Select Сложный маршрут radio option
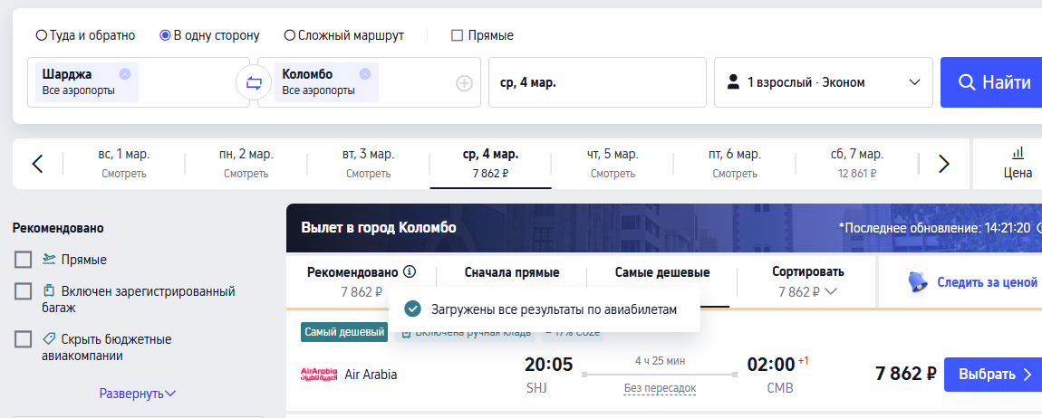 (x=290, y=36)
